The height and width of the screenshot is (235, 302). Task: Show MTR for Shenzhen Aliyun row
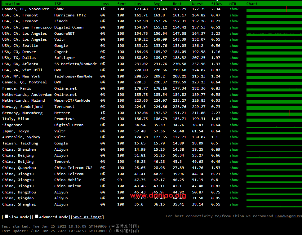pyautogui.click(x=234, y=149)
